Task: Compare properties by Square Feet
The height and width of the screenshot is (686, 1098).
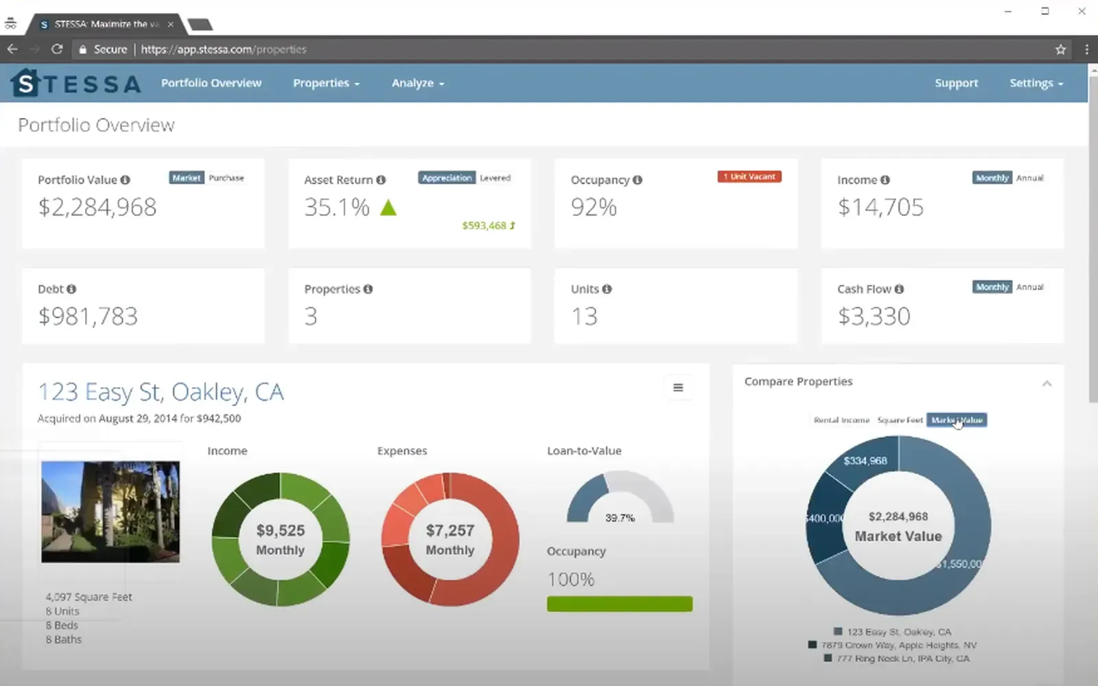Action: 900,420
